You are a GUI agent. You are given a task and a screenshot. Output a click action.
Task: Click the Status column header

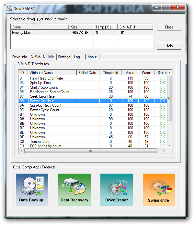click(x=161, y=73)
